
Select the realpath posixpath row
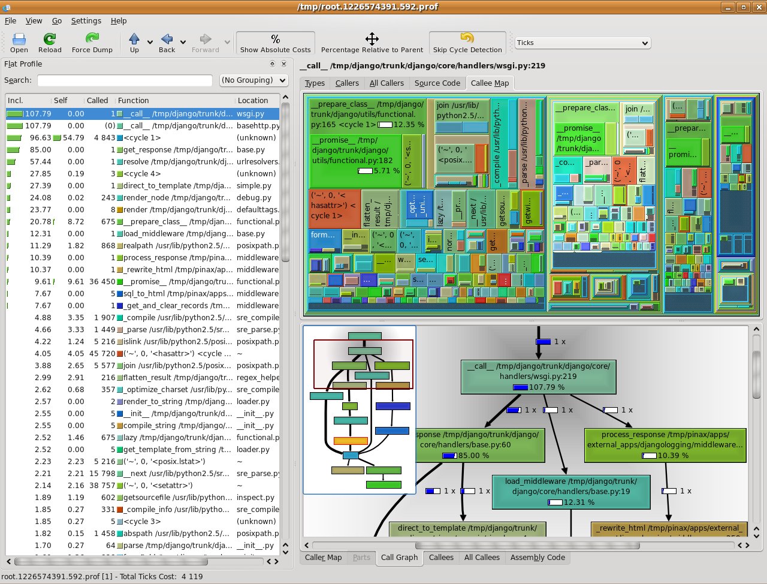point(143,246)
